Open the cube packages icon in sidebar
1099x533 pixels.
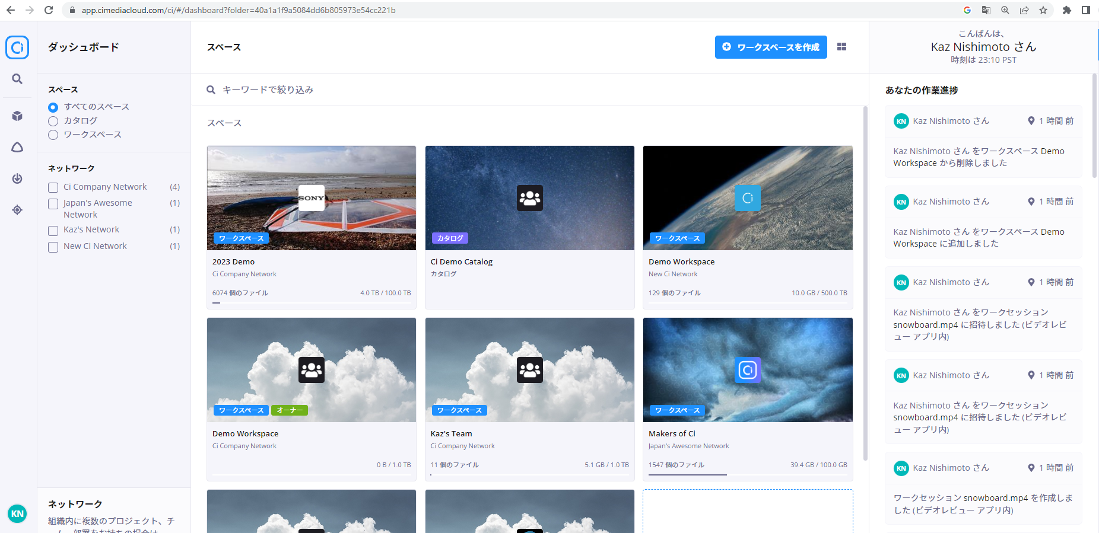(17, 116)
